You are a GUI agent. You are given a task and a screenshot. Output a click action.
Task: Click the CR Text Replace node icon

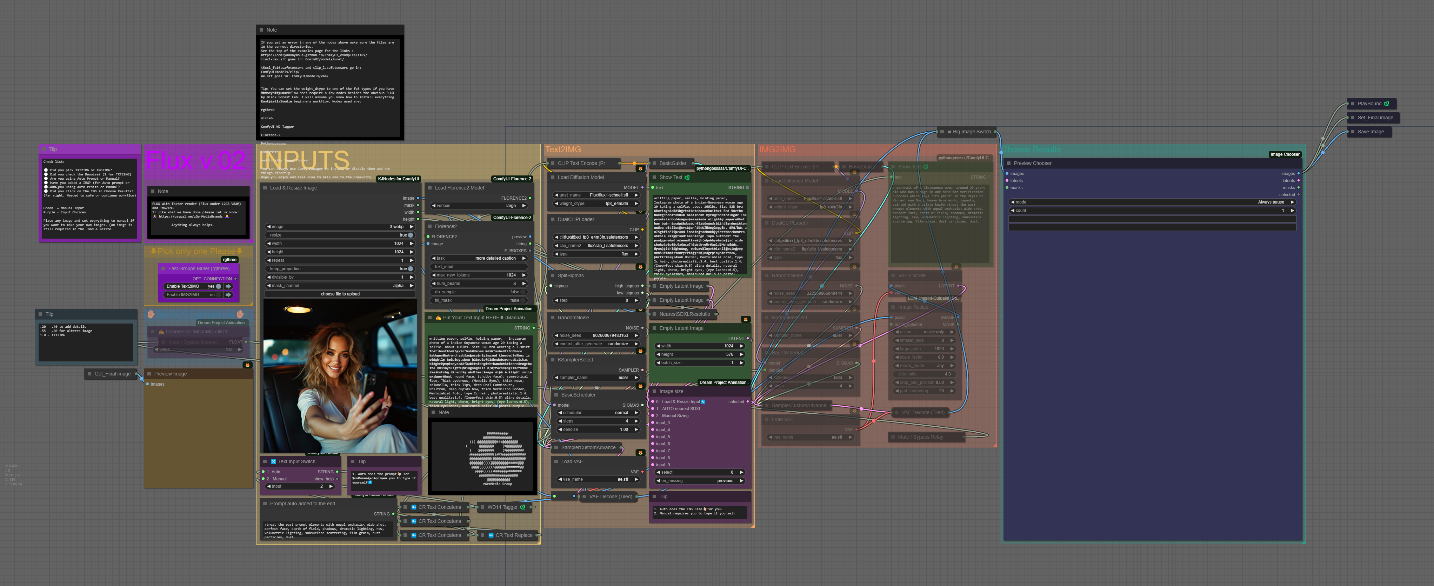coord(491,535)
